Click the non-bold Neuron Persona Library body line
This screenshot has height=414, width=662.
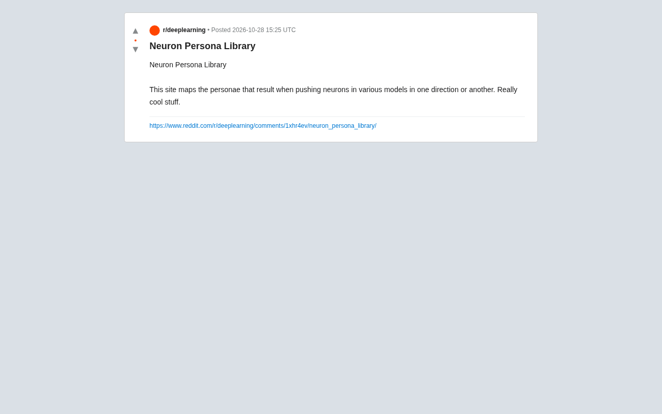(188, 65)
